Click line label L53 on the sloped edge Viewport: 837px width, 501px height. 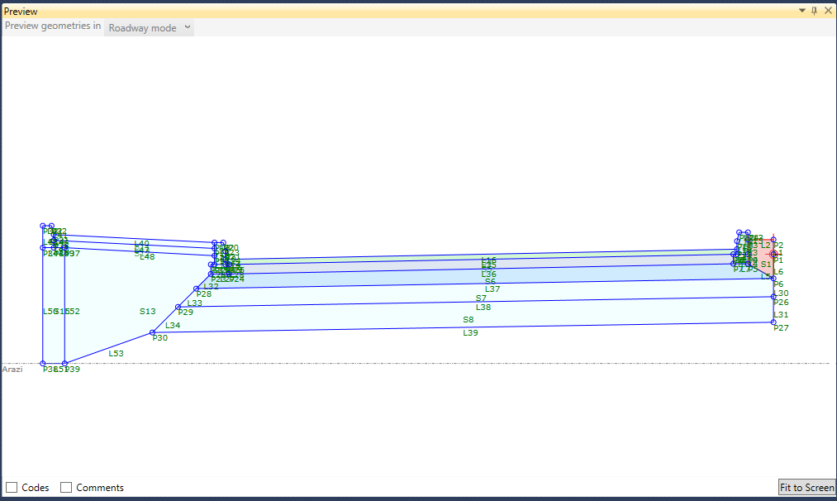coord(116,353)
